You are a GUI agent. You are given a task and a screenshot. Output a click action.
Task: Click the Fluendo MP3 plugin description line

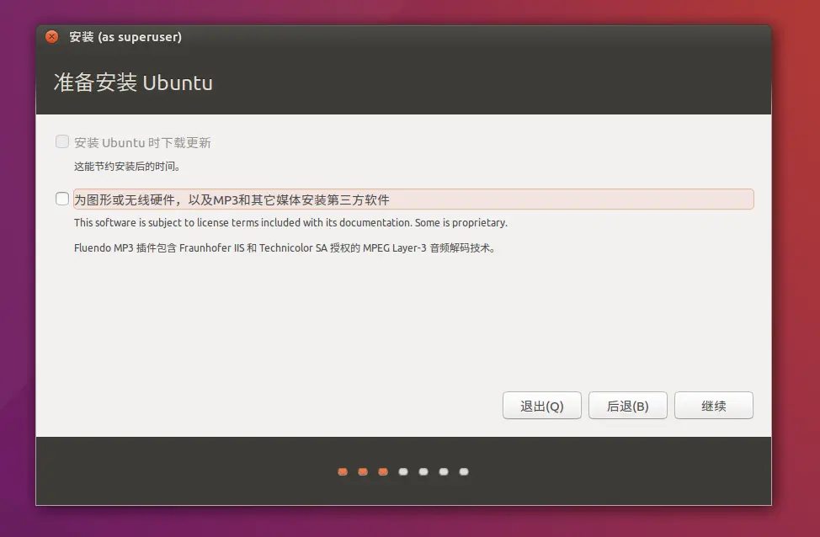[285, 247]
